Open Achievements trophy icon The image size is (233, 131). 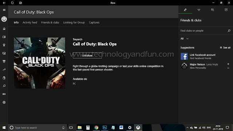[4, 45]
